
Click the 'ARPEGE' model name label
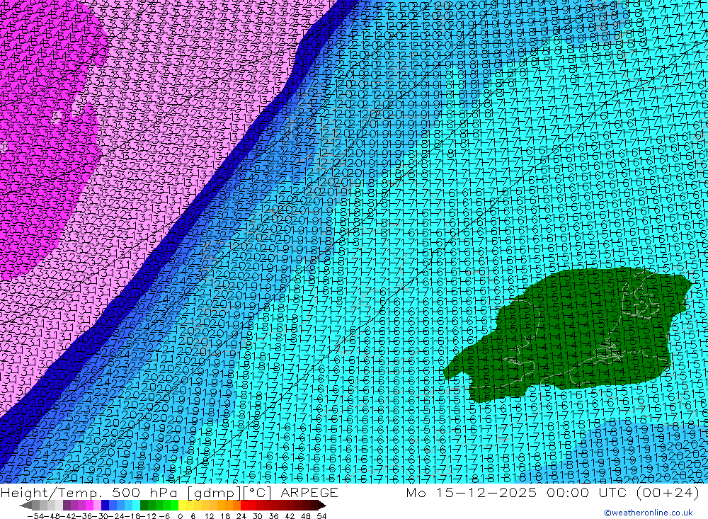(x=309, y=492)
